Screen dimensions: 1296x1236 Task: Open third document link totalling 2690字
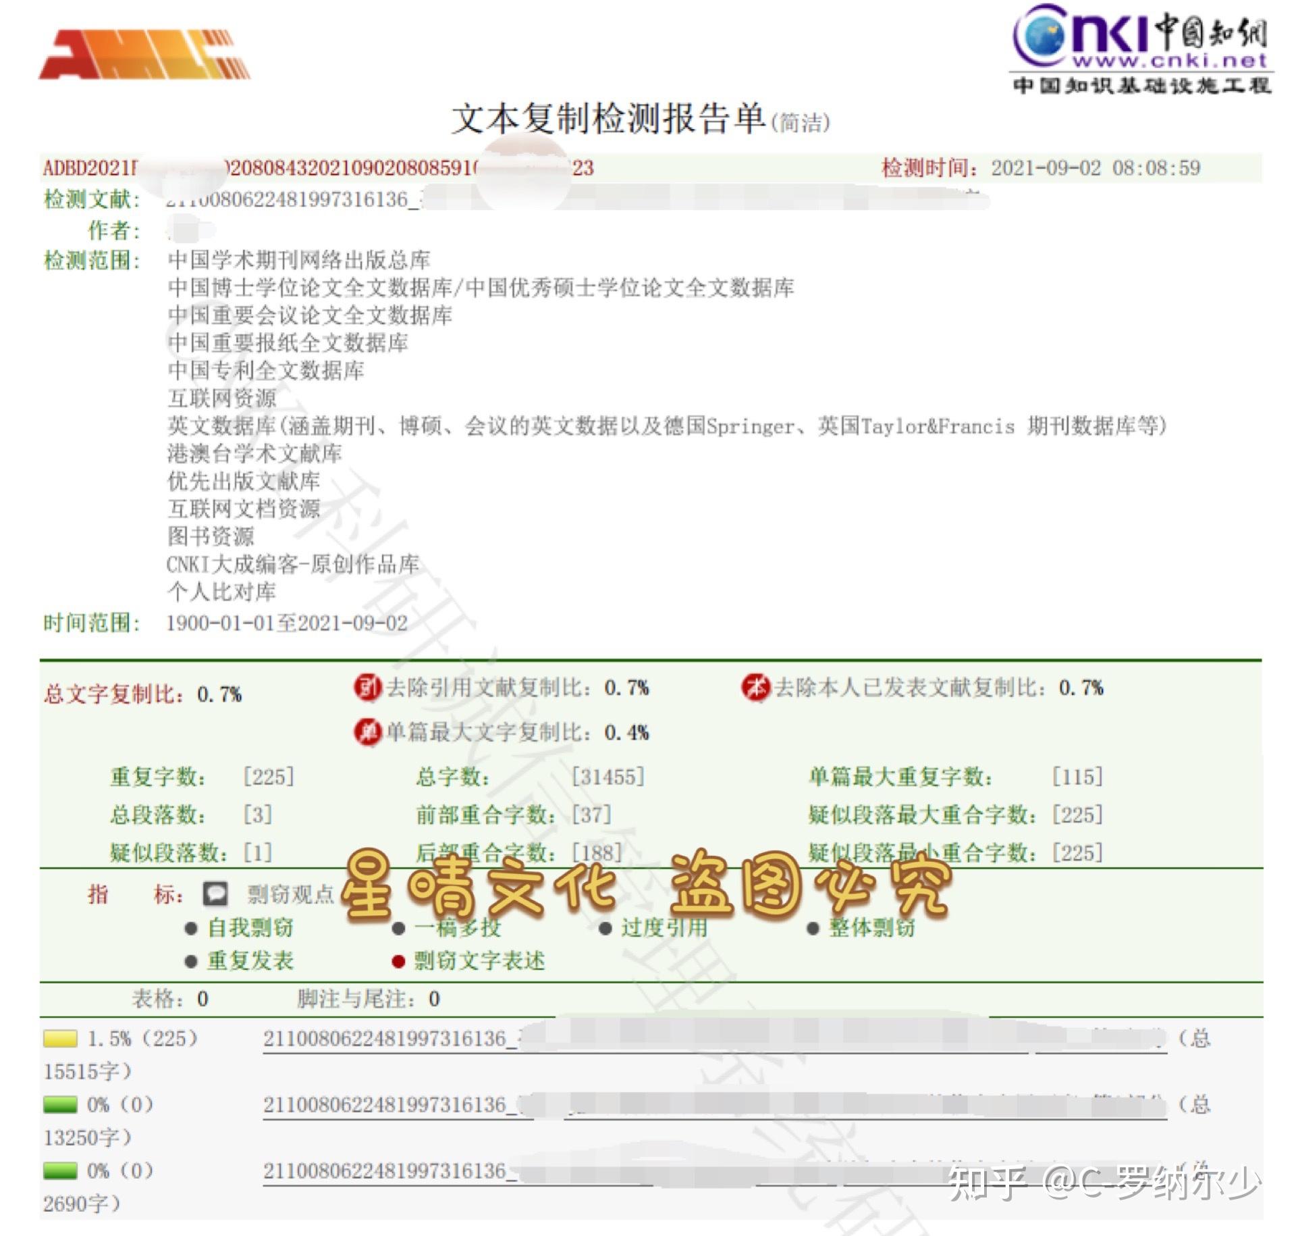[x=714, y=1170]
